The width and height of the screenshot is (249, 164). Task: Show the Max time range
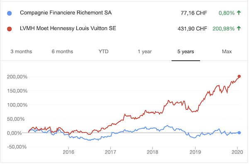click(227, 51)
